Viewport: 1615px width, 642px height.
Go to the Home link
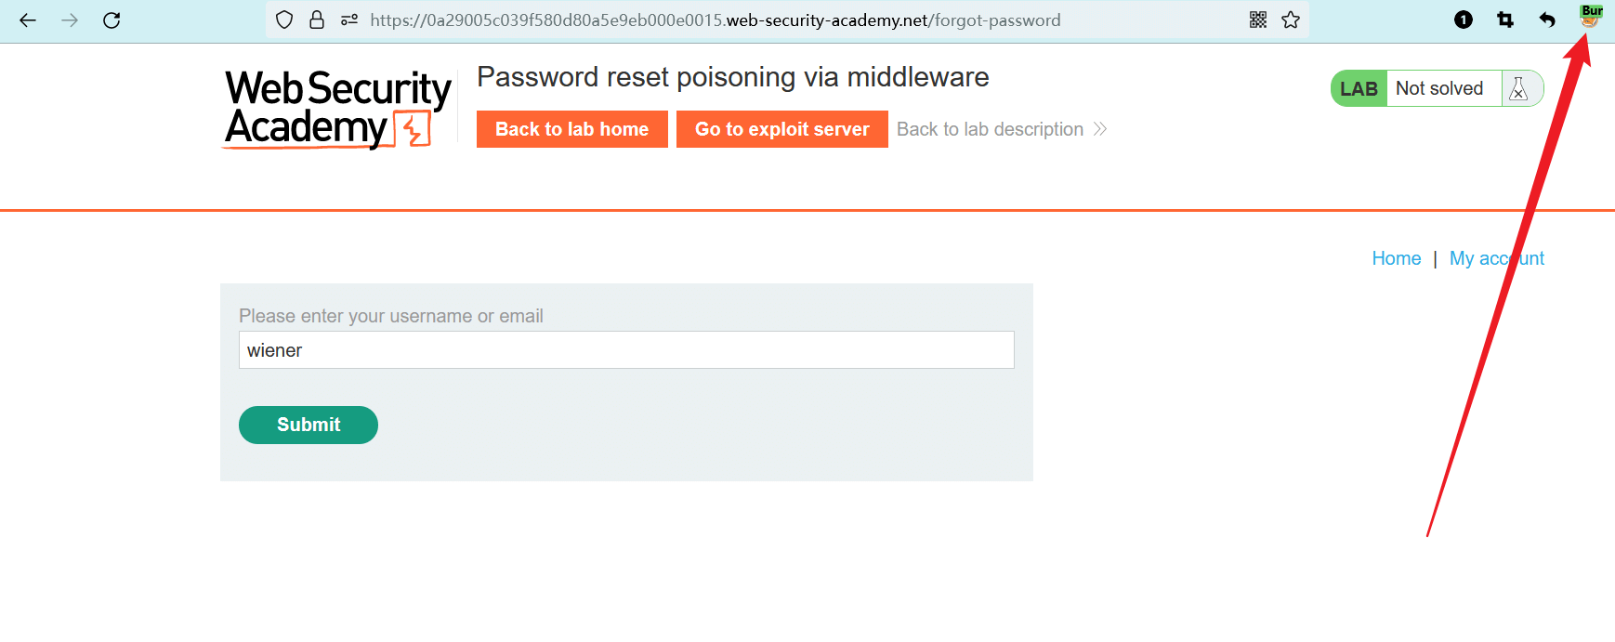pos(1396,258)
